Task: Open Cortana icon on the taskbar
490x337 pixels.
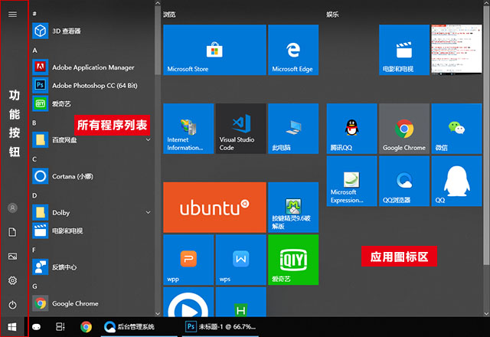Action: 37,327
